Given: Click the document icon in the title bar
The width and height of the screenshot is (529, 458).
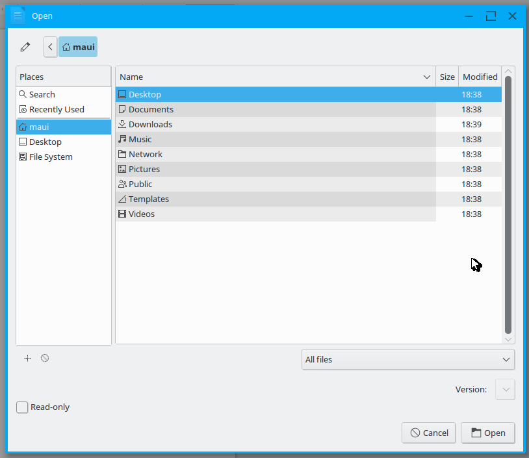Looking at the screenshot, I should [18, 16].
